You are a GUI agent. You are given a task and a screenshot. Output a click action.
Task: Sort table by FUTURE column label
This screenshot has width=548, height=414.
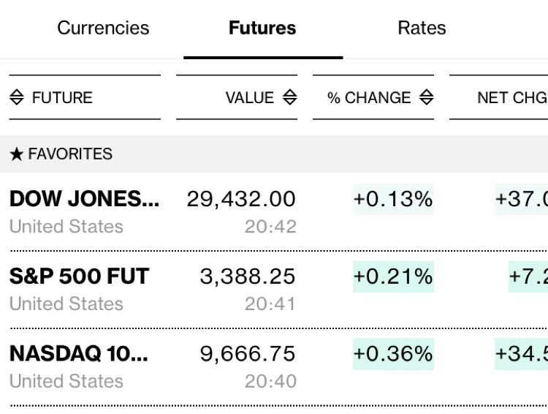[x=62, y=97]
